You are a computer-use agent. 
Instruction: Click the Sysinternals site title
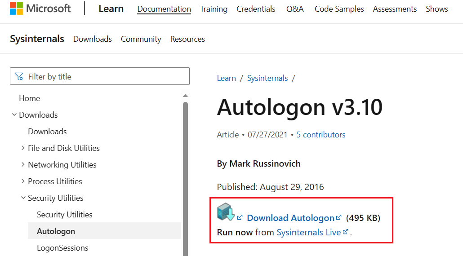click(x=37, y=39)
